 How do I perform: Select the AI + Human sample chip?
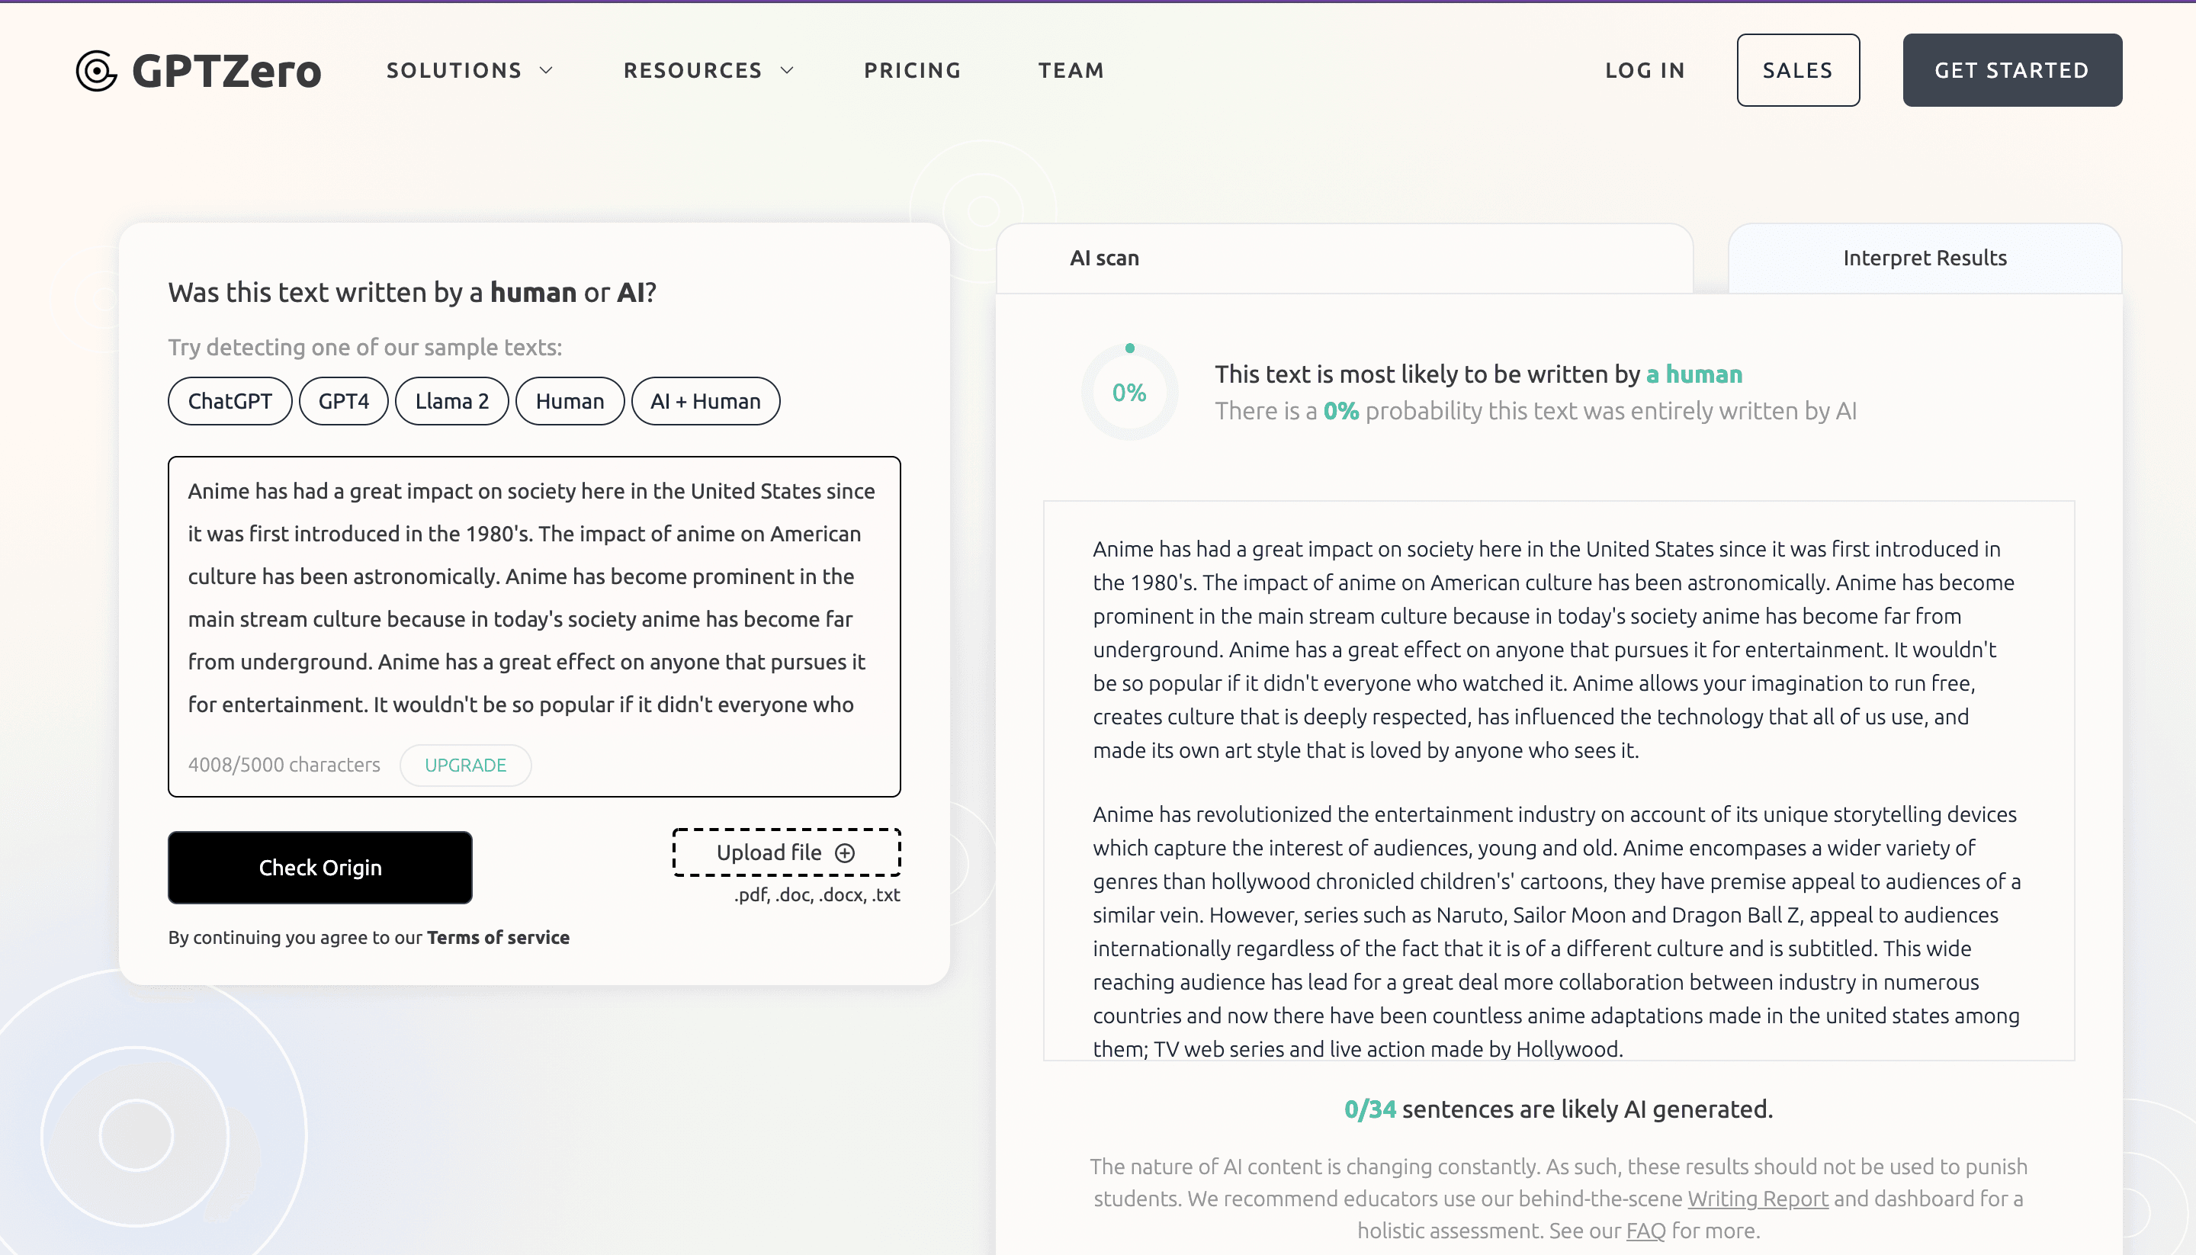(705, 401)
